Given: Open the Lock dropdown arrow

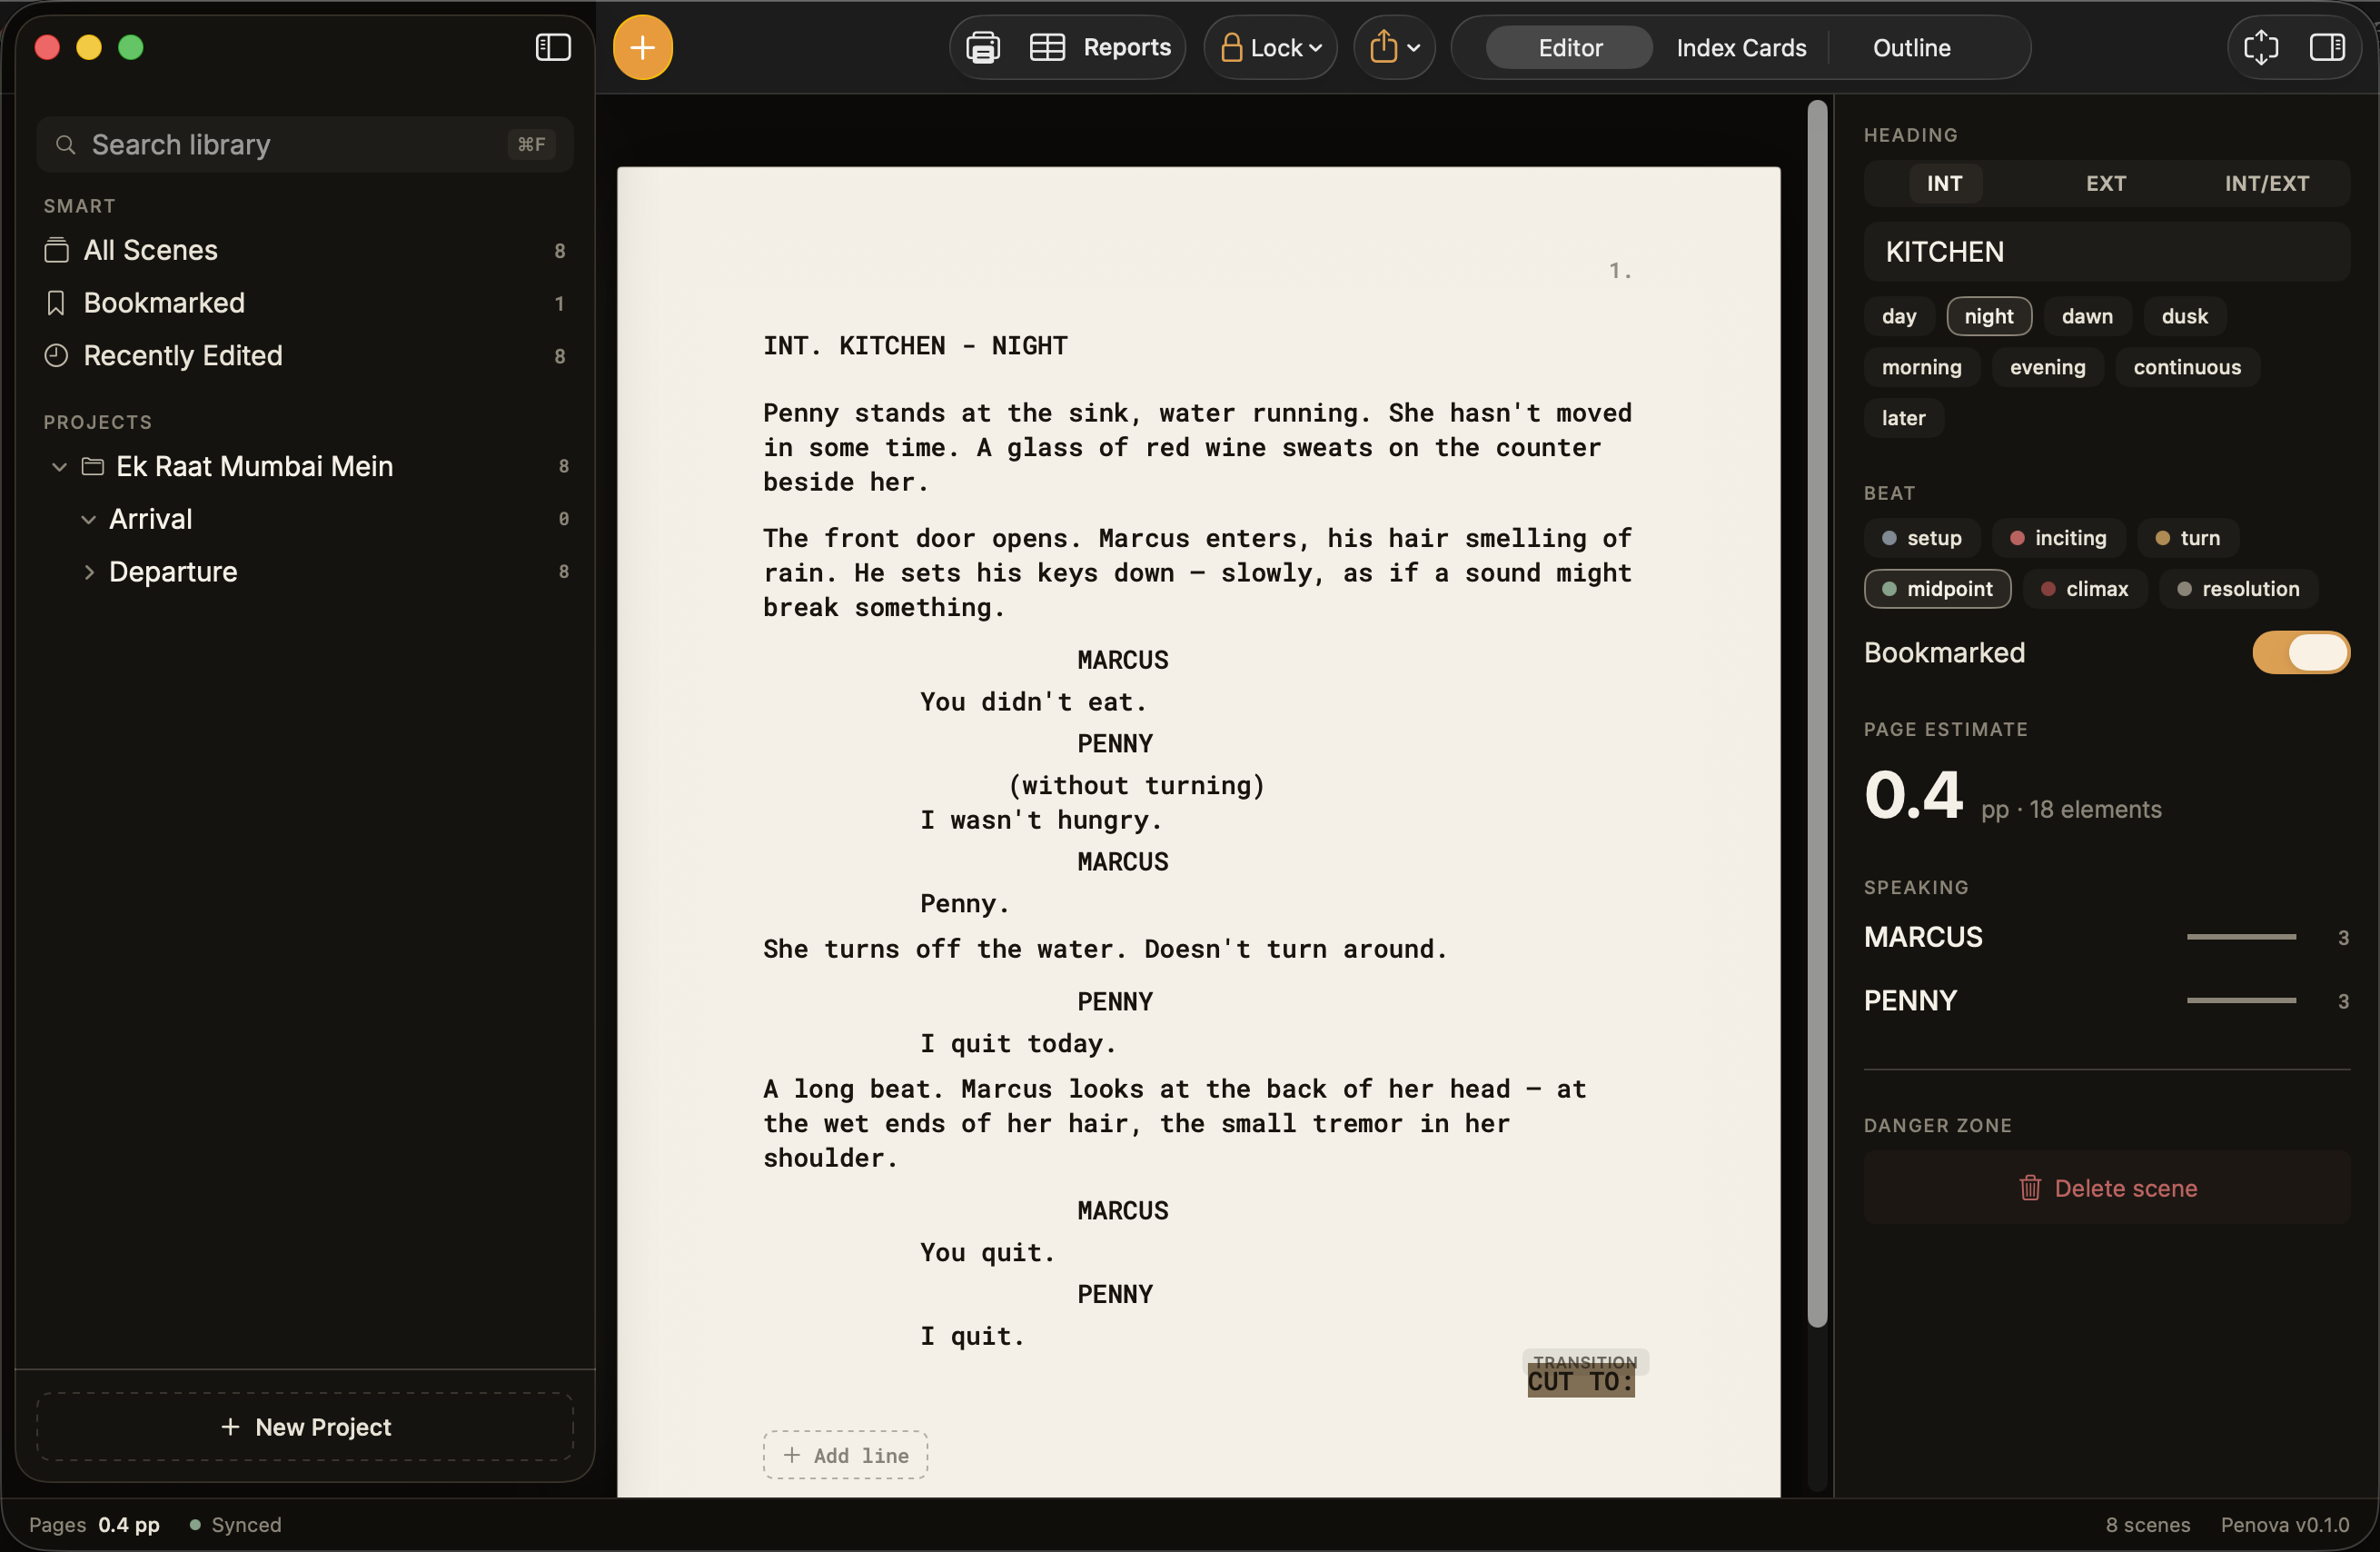Looking at the screenshot, I should 1315,48.
